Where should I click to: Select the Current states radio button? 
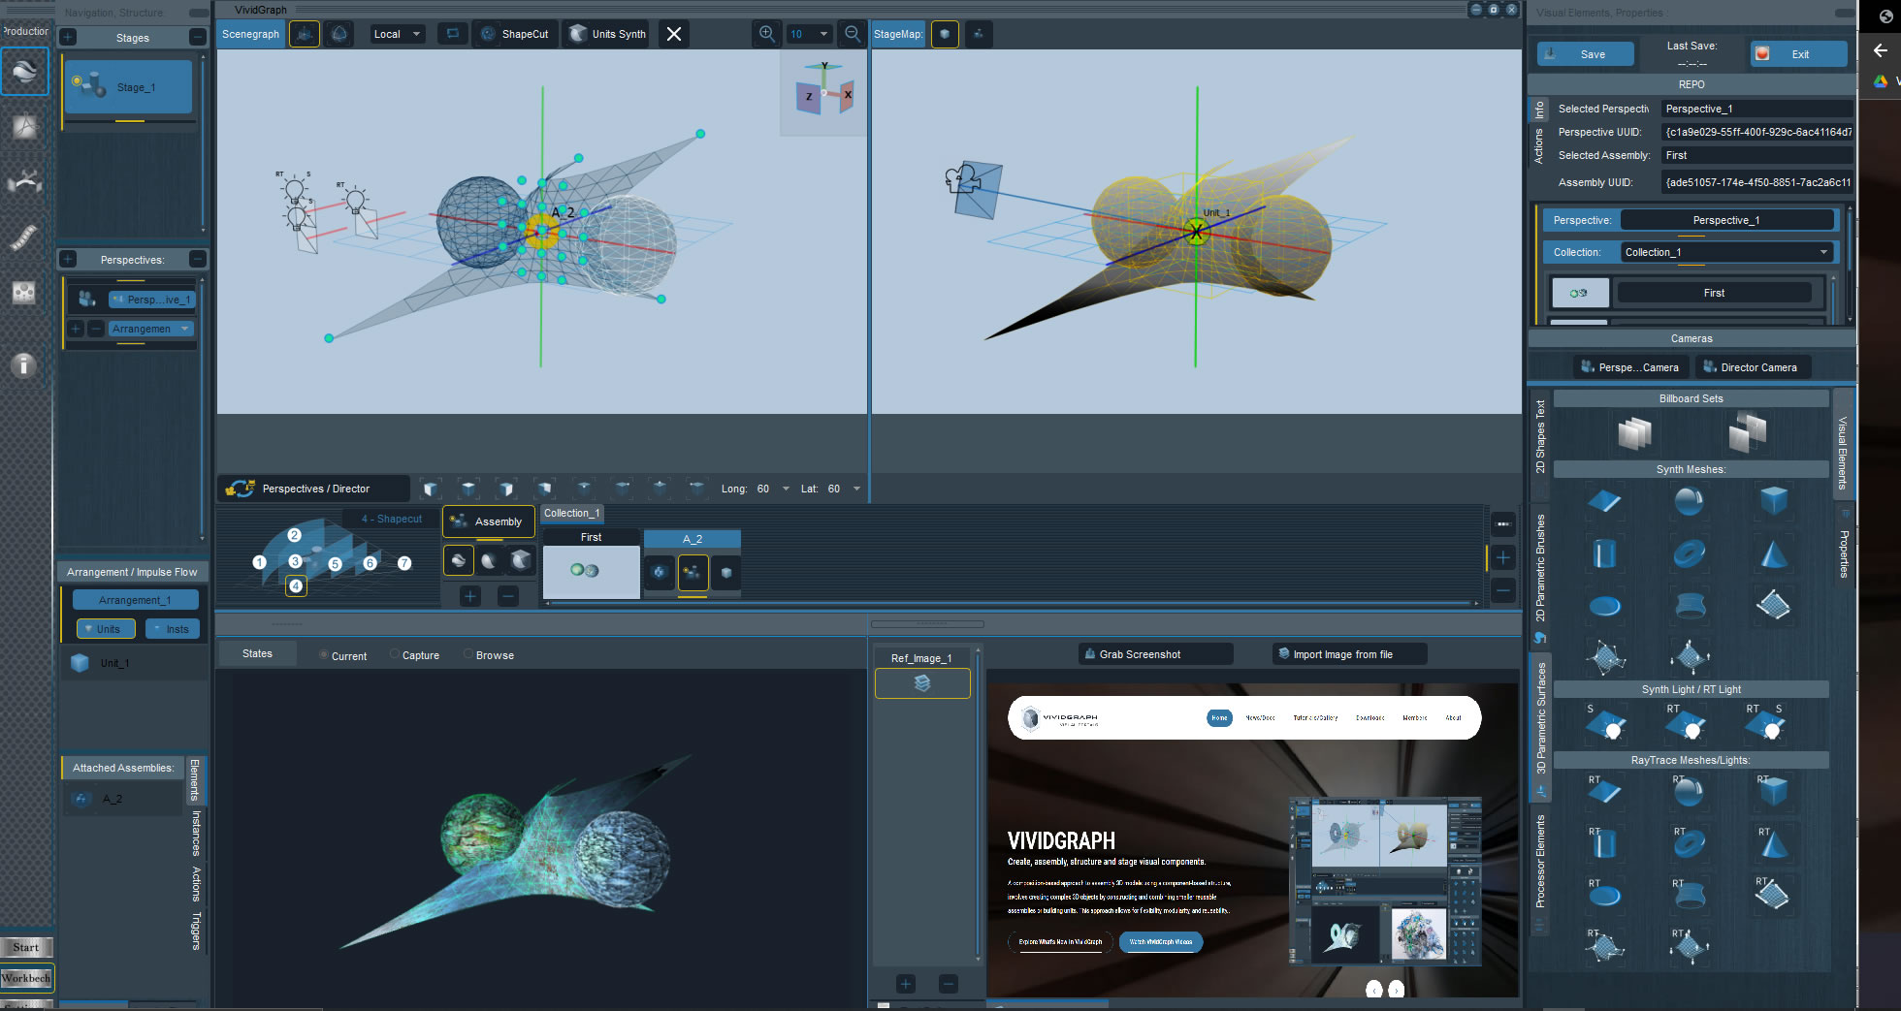tap(324, 655)
